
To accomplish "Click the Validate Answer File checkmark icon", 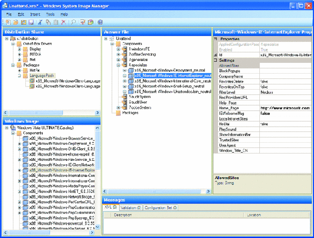I will coord(82,22).
